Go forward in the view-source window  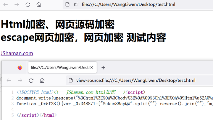pos(20,81)
